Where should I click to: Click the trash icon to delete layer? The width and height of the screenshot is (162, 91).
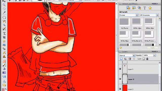pos(130,59)
